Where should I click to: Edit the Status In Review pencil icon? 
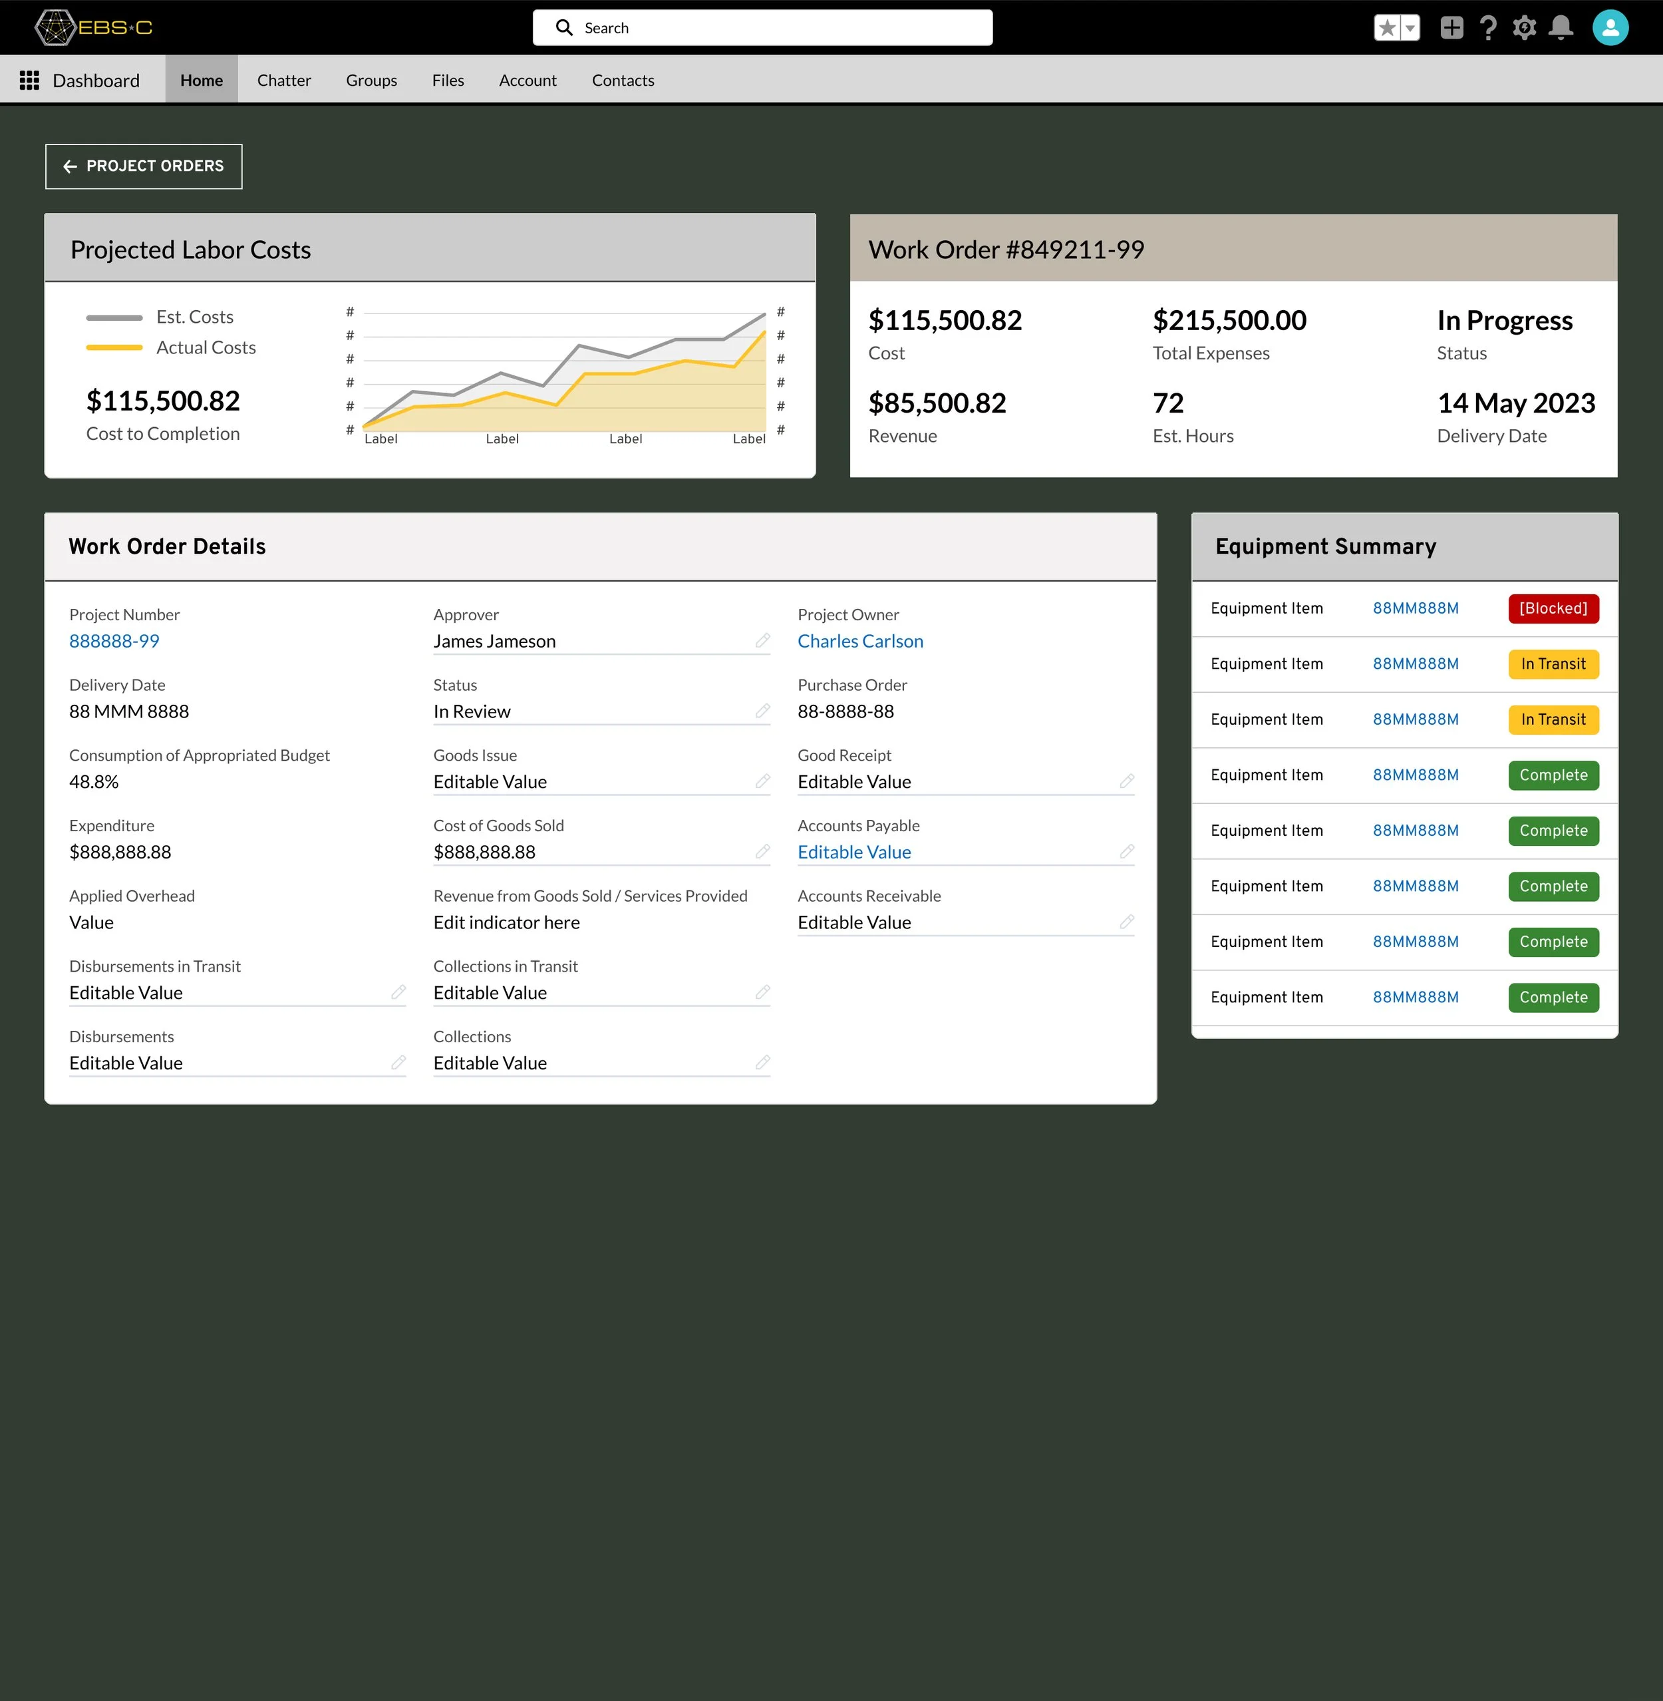click(x=762, y=711)
